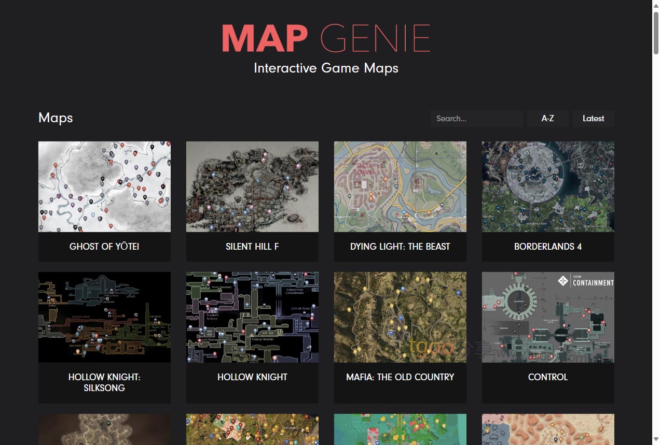Click the Control title link
This screenshot has height=445, width=660.
pos(548,377)
